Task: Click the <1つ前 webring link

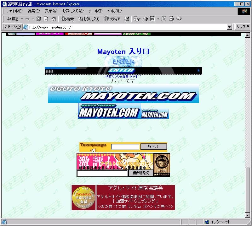Action: (120, 207)
